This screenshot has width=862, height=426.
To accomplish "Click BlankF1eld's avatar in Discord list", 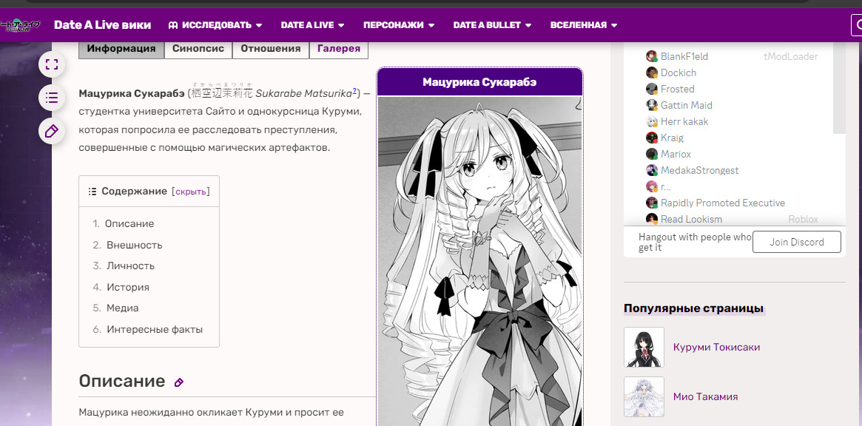I will coord(652,56).
